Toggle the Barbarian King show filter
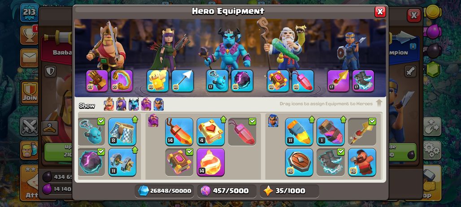 pyautogui.click(x=109, y=104)
